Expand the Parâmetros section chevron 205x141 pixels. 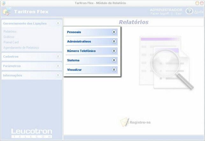click(x=58, y=66)
